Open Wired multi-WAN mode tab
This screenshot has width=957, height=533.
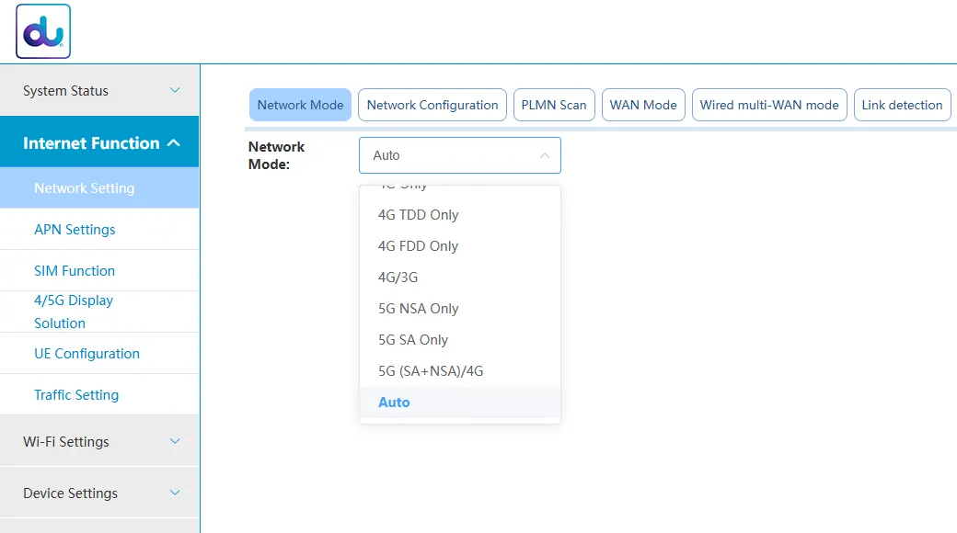[x=769, y=105]
